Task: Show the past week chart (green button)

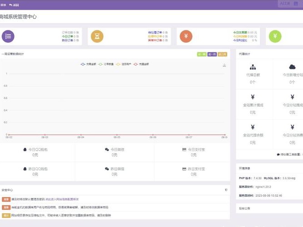Action: (202, 54)
